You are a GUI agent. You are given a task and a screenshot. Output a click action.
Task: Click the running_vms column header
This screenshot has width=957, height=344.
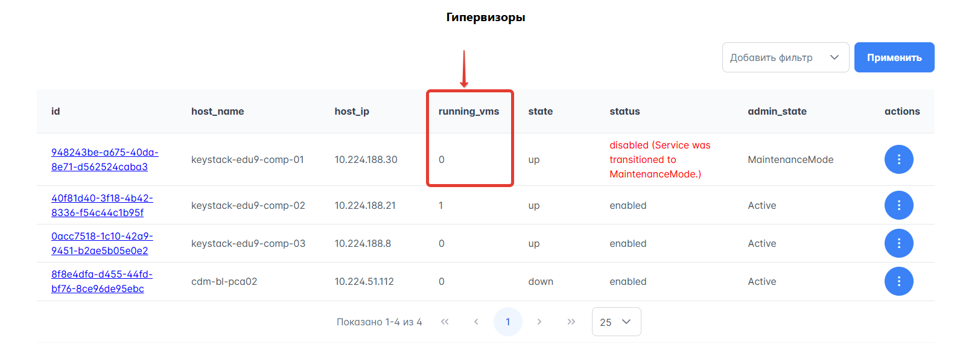pos(468,111)
